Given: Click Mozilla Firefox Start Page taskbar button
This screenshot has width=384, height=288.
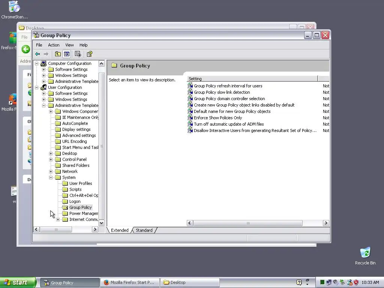Looking at the screenshot, I should [x=130, y=282].
